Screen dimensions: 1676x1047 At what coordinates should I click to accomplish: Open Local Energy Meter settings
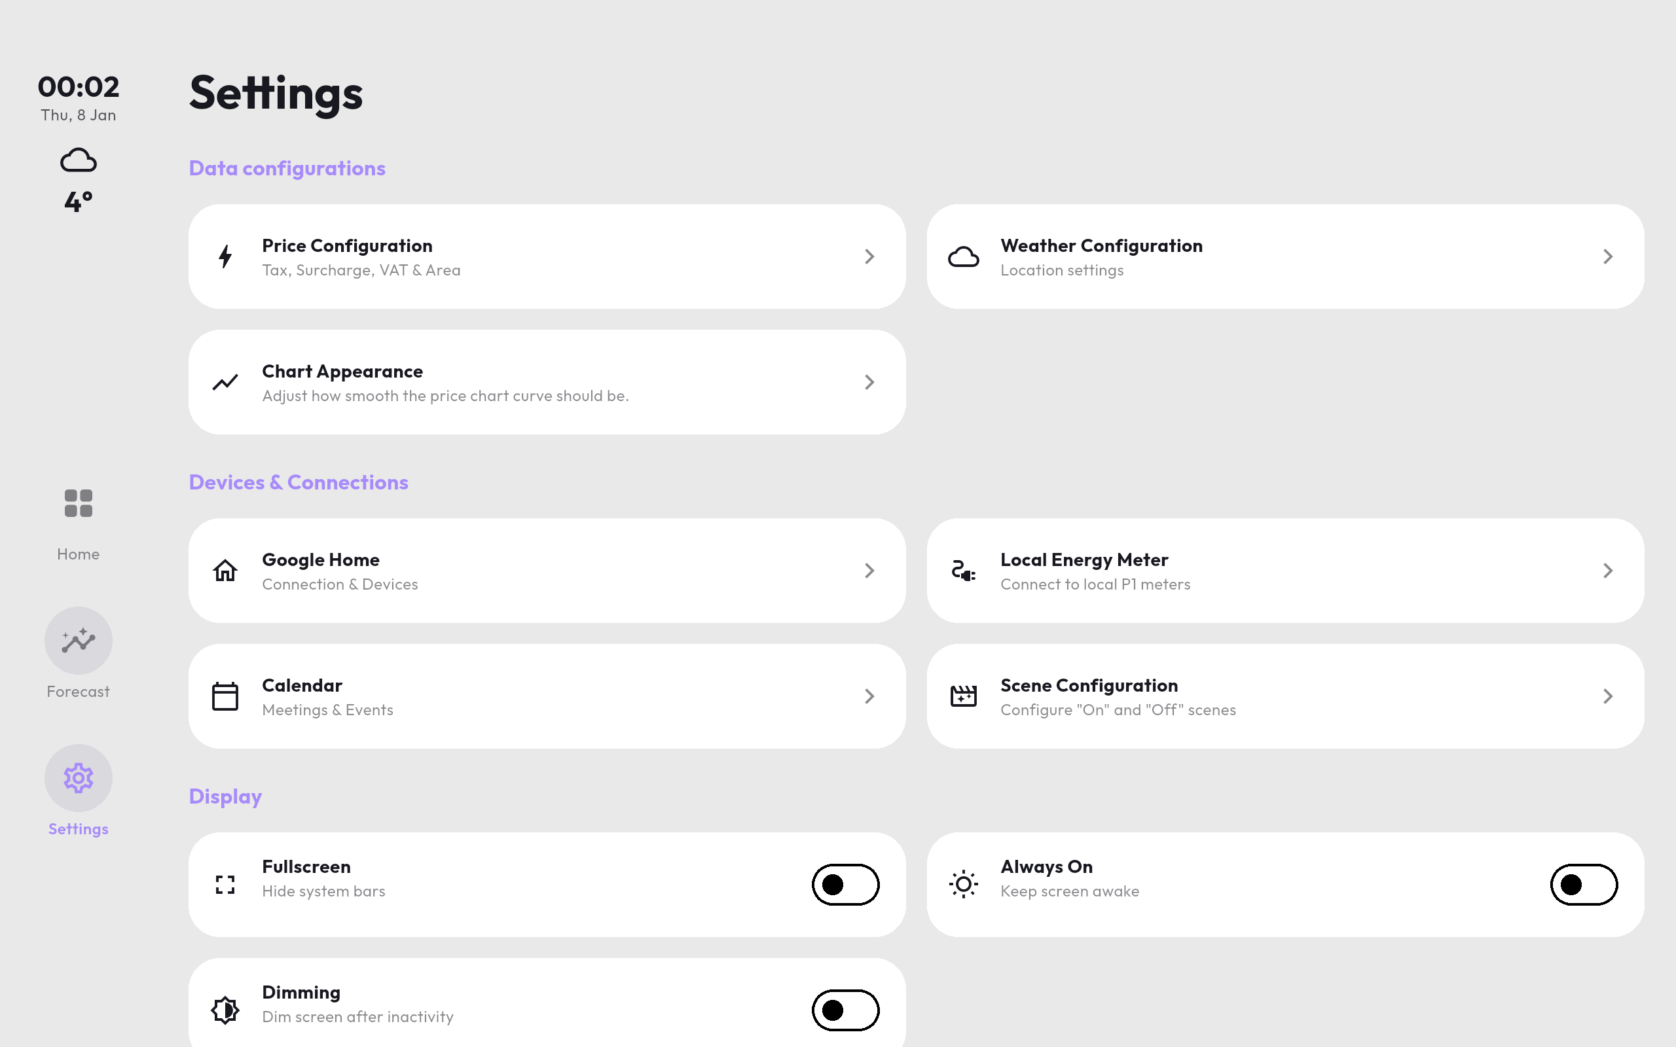pos(1285,571)
